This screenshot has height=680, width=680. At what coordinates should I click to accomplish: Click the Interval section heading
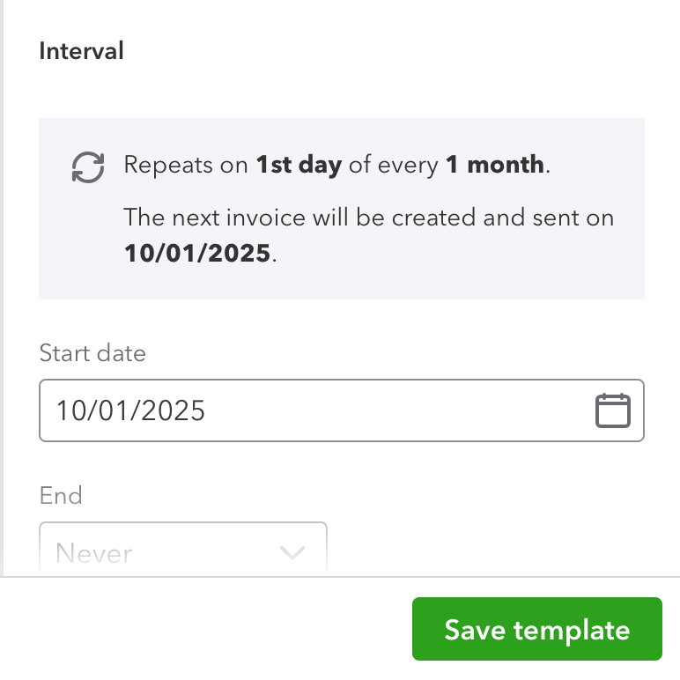click(82, 51)
